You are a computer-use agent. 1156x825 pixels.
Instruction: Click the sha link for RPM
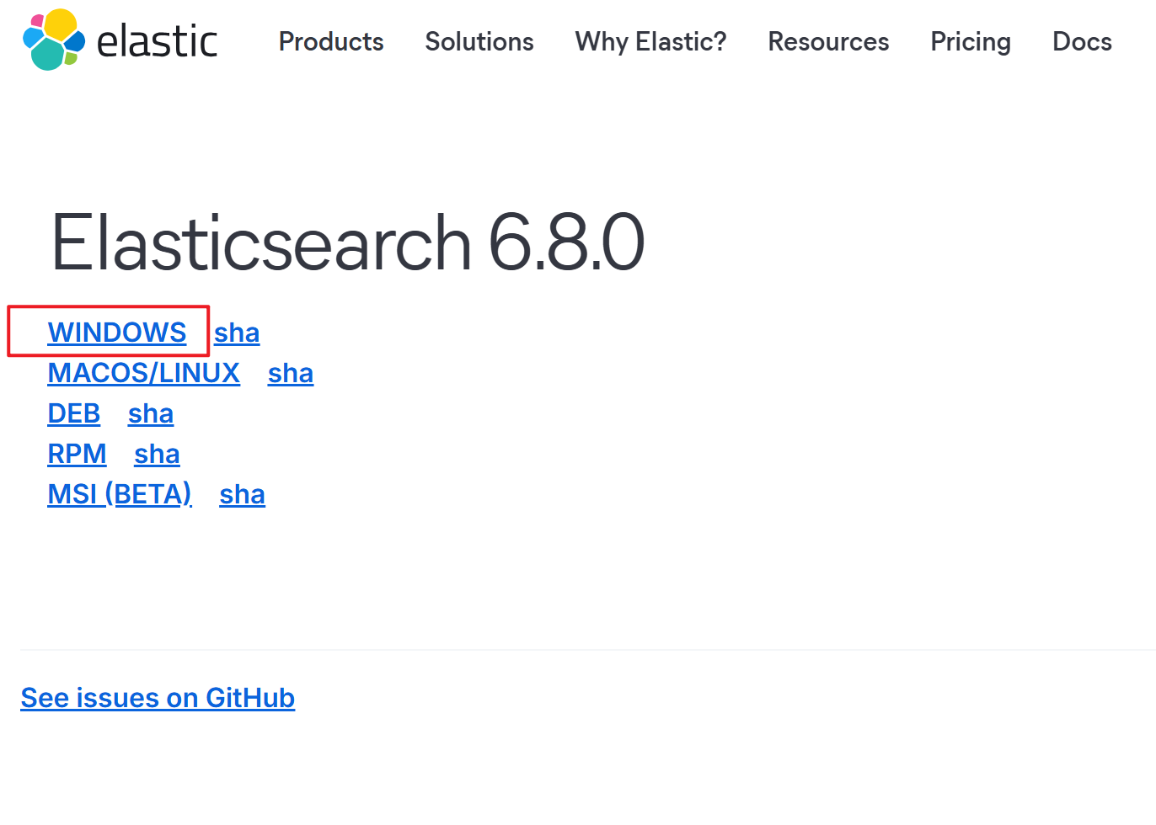pos(157,455)
